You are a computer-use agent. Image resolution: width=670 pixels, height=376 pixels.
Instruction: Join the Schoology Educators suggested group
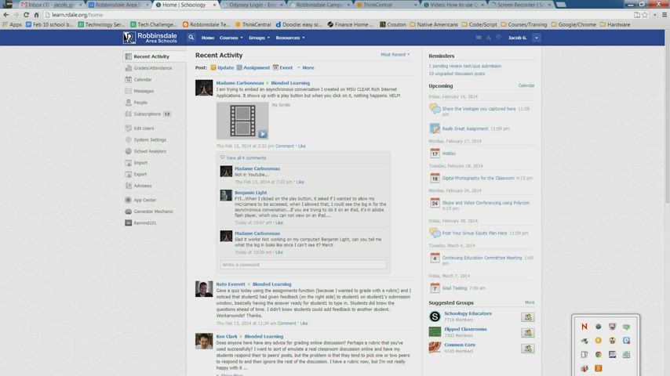(528, 316)
